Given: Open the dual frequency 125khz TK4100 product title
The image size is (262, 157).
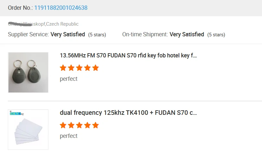Looking at the screenshot, I should pyautogui.click(x=128, y=113).
